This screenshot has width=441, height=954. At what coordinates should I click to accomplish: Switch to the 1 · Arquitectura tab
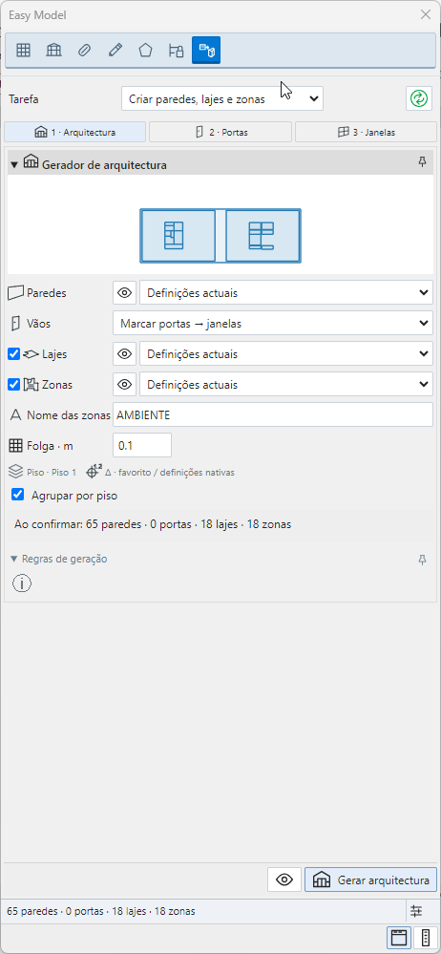(74, 132)
